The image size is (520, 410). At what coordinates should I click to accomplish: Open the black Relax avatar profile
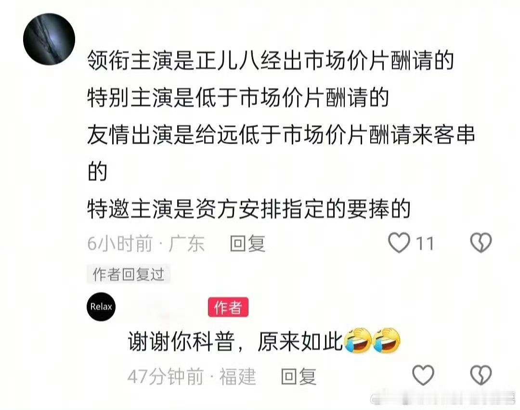pyautogui.click(x=101, y=307)
